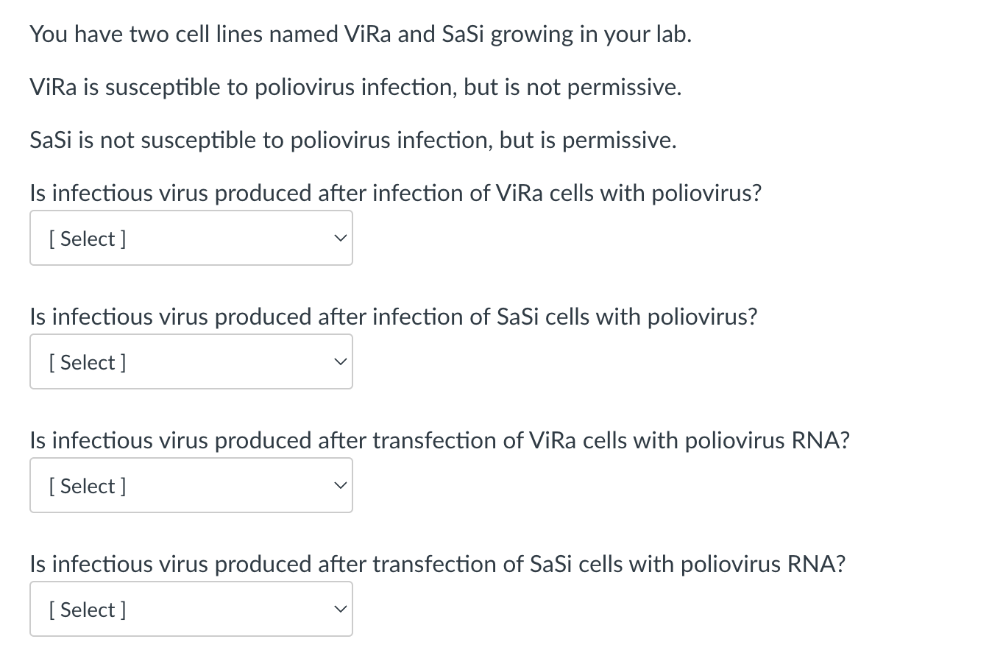Viewport: 989px width, 667px height.
Task: Click the chevron on the first Select box
Action: pos(340,237)
